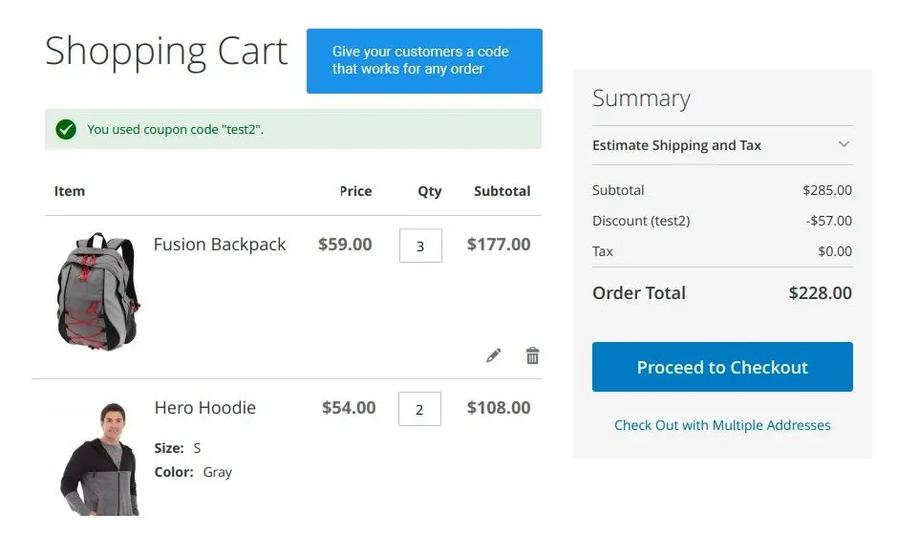Viewport: 898px width, 535px height.
Task: Click the Proceed to Checkout button
Action: (722, 367)
